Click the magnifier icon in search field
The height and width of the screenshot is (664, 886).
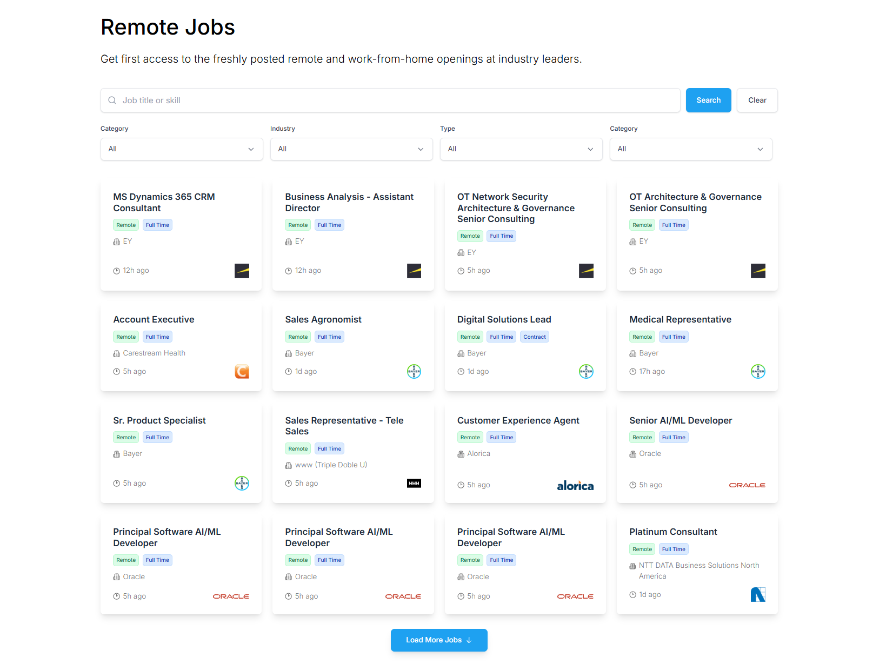[112, 100]
